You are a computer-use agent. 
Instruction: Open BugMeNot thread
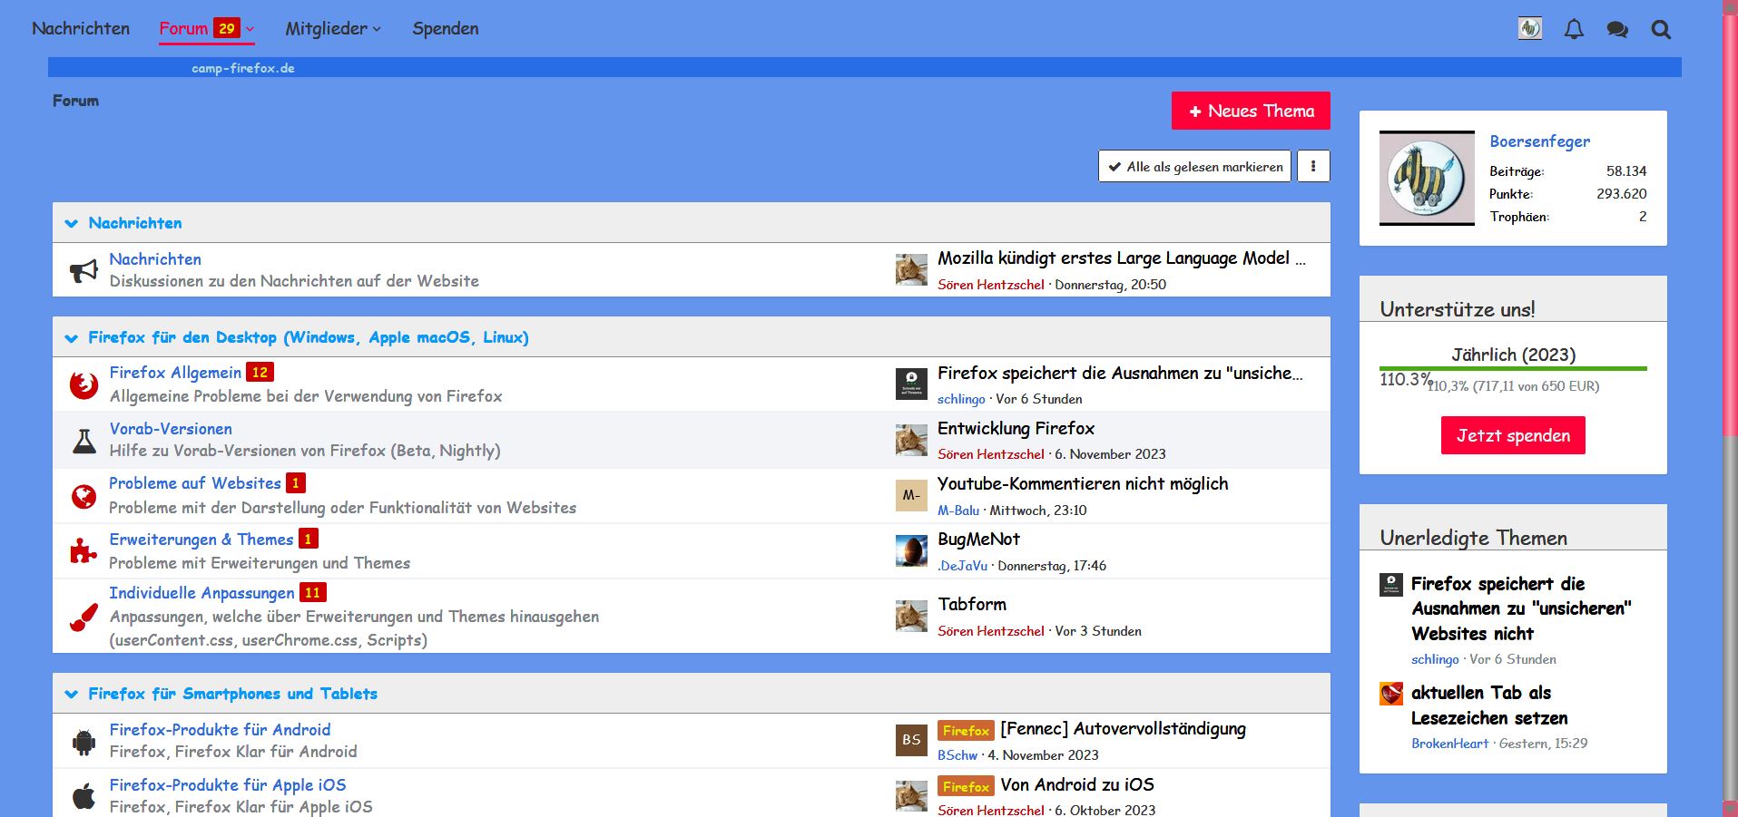pyautogui.click(x=978, y=540)
